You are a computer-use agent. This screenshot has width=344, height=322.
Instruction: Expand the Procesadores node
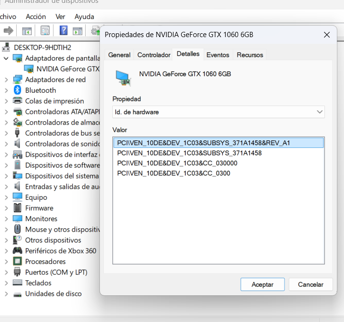click(x=6, y=262)
